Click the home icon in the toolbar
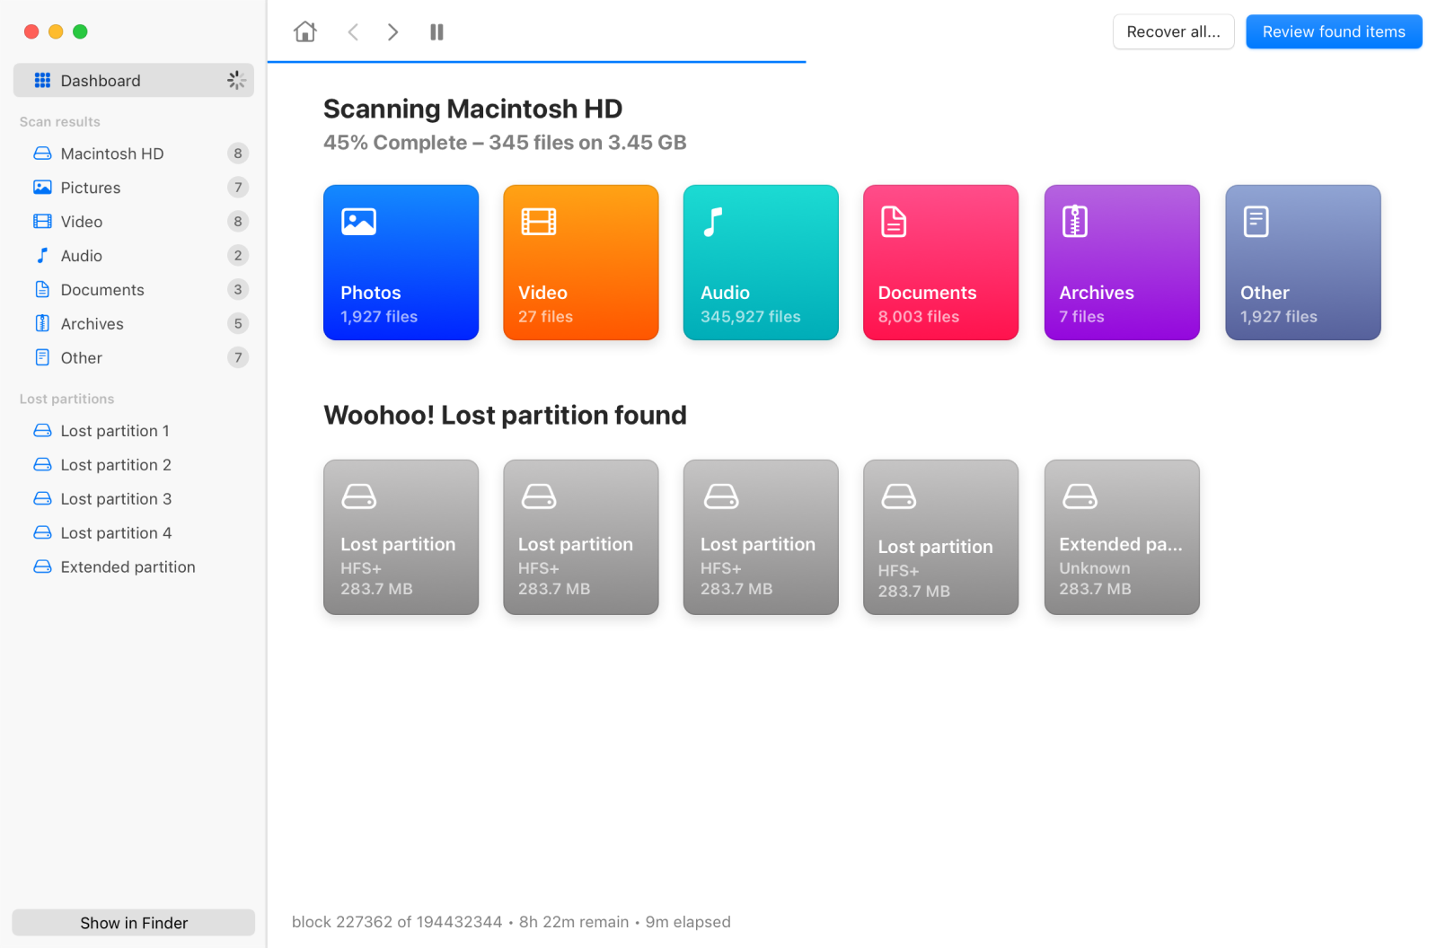The width and height of the screenshot is (1437, 948). [304, 31]
